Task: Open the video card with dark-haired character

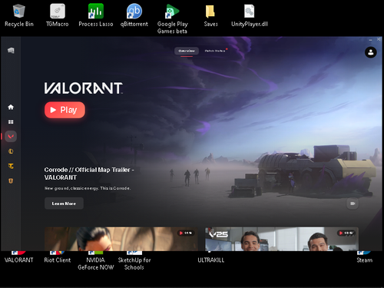Action: pos(121,239)
